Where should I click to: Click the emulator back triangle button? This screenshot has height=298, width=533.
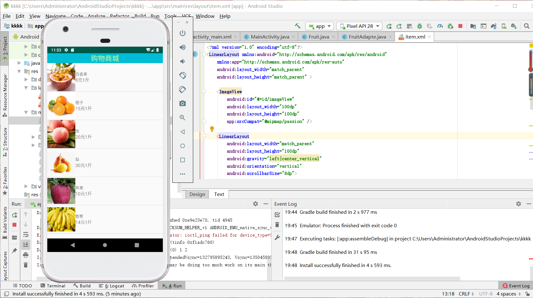(x=183, y=132)
